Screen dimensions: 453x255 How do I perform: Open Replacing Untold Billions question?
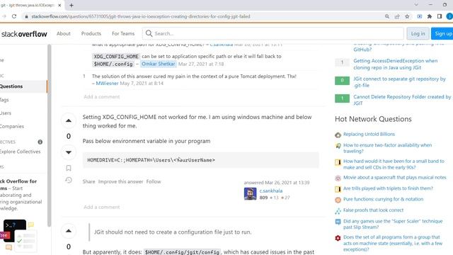369,134
